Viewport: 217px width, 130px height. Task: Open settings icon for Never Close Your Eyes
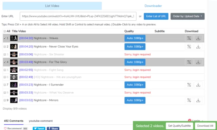tap(189, 47)
